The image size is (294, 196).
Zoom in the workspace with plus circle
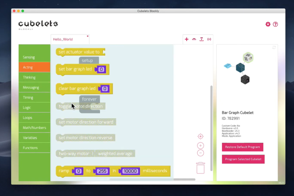pos(201,146)
